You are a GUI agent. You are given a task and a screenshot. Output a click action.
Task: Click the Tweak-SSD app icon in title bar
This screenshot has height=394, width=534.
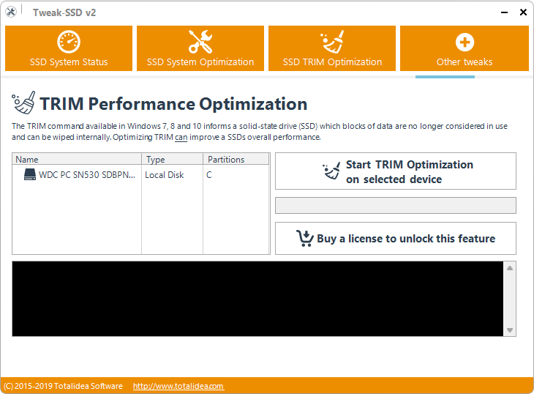(11, 12)
